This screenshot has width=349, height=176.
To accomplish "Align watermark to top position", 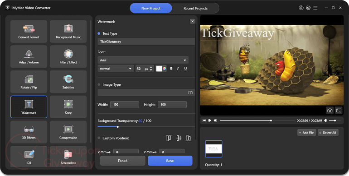I will point(169,138).
